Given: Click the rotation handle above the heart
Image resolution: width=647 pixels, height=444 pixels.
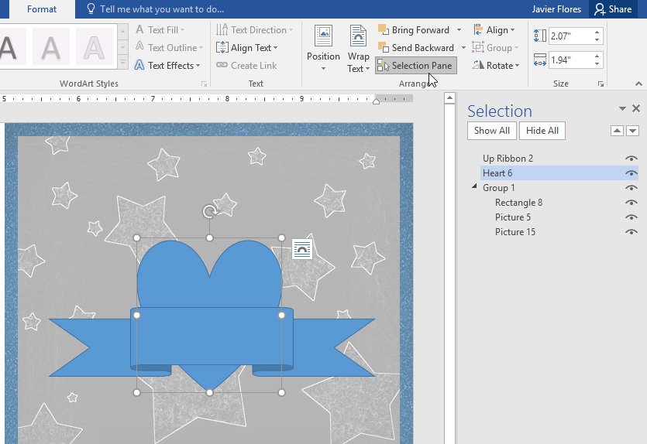Looking at the screenshot, I should pyautogui.click(x=208, y=211).
